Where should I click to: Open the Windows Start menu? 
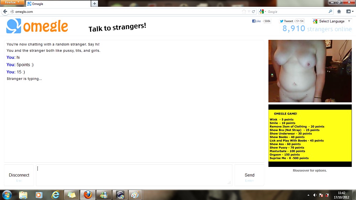coord(7,195)
